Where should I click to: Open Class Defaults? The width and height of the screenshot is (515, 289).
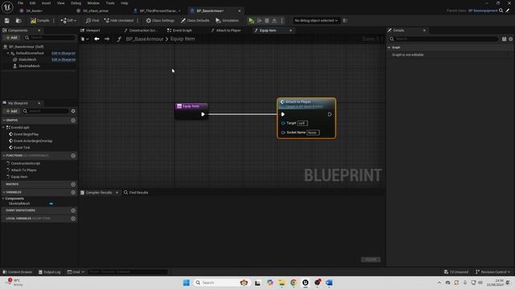click(x=195, y=21)
